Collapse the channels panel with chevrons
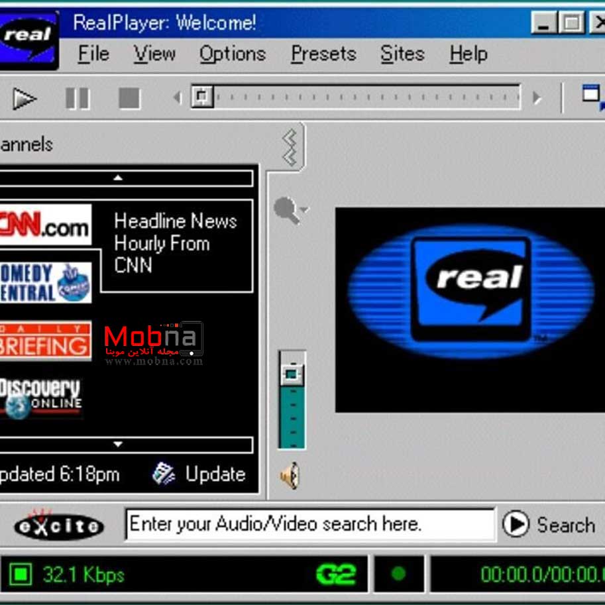This screenshot has width=605, height=605. click(290, 147)
